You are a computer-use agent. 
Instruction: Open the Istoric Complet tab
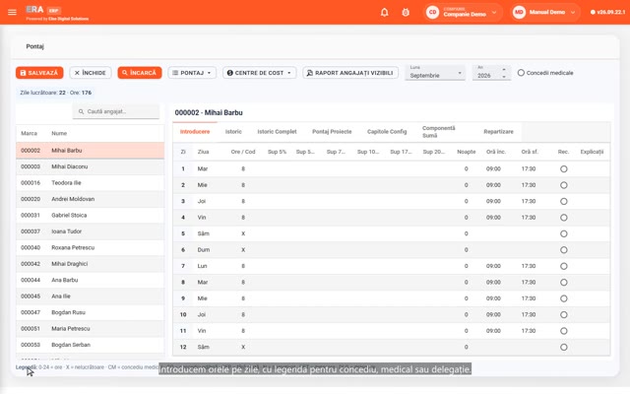click(x=277, y=131)
